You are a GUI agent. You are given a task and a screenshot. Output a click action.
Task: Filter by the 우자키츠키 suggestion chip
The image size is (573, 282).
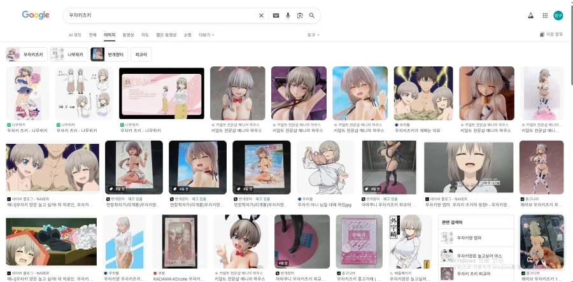click(27, 55)
